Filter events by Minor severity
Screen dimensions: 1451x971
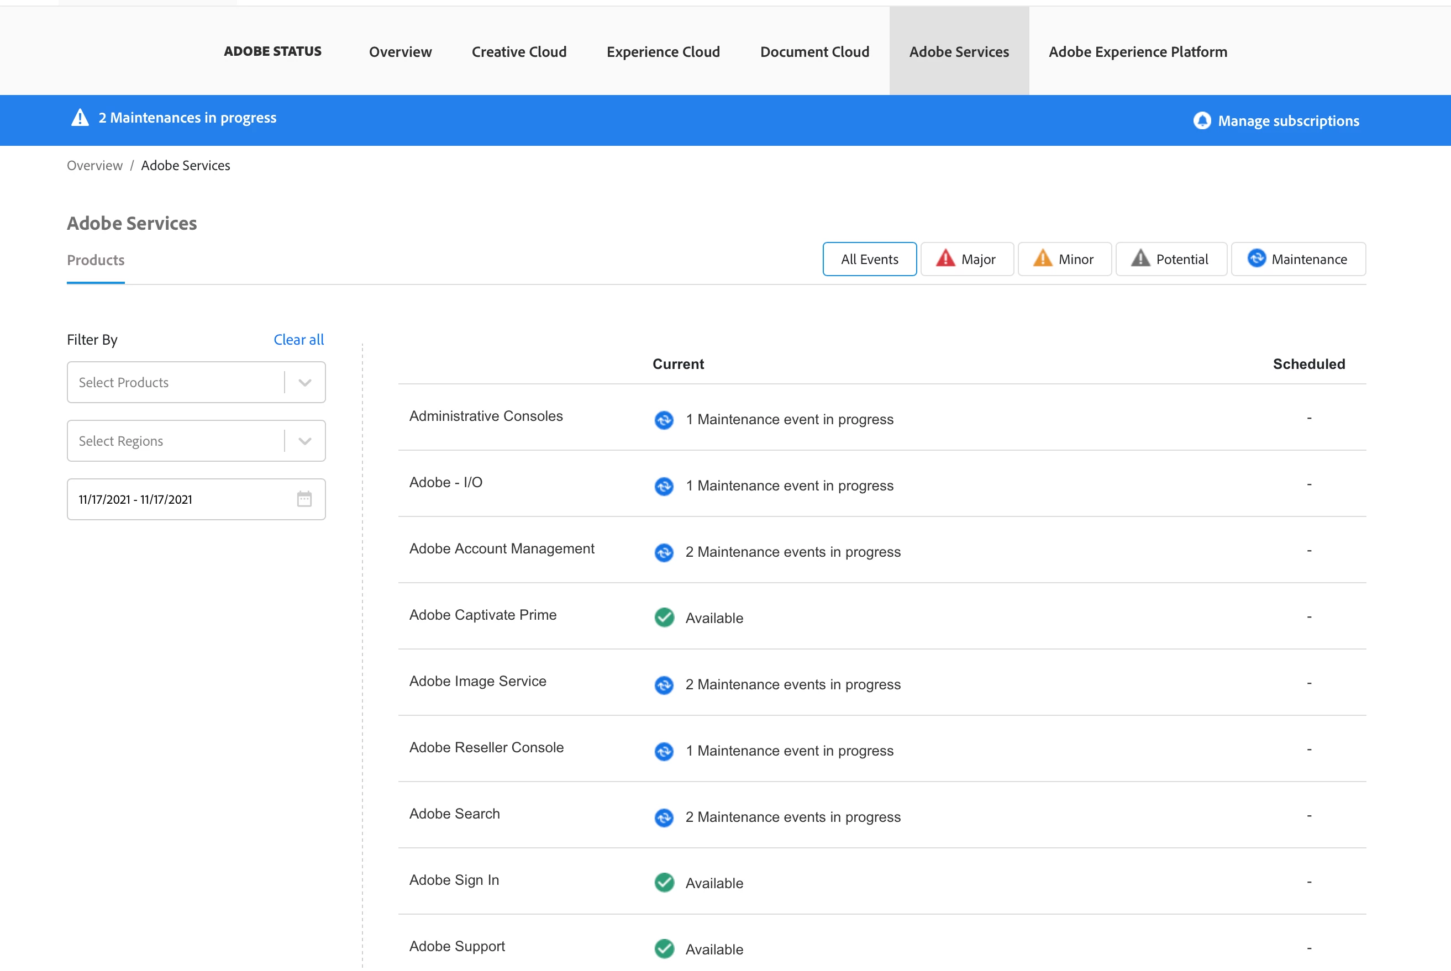(1064, 259)
